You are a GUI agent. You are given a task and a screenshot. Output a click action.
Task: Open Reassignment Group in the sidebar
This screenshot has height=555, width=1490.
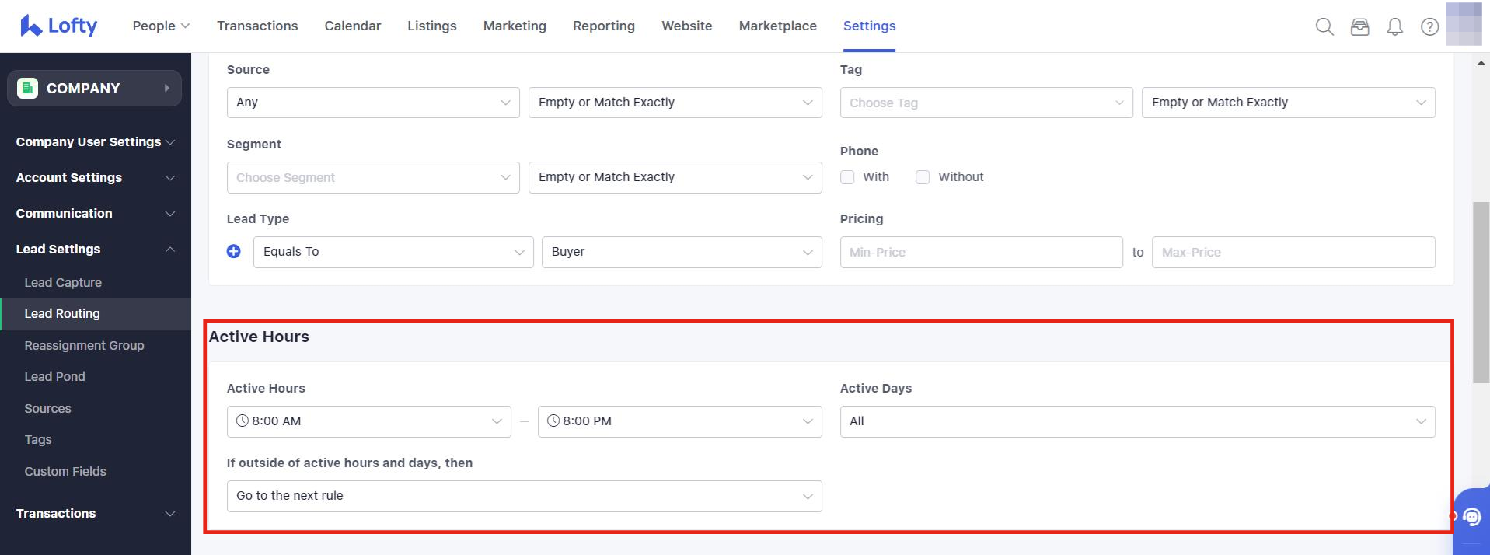point(84,345)
